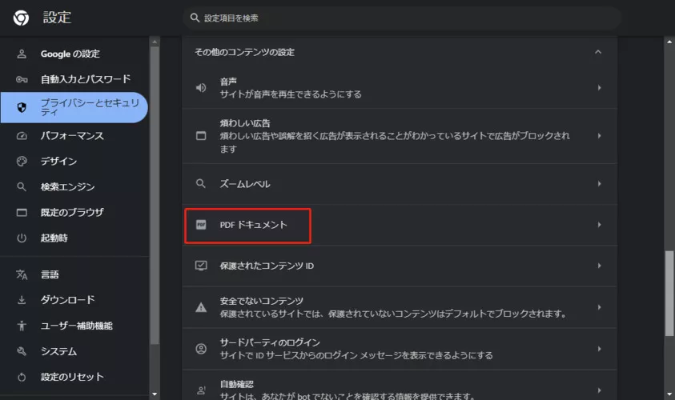Click the magnifier icon for ズームレベル
The height and width of the screenshot is (400, 675).
point(201,184)
